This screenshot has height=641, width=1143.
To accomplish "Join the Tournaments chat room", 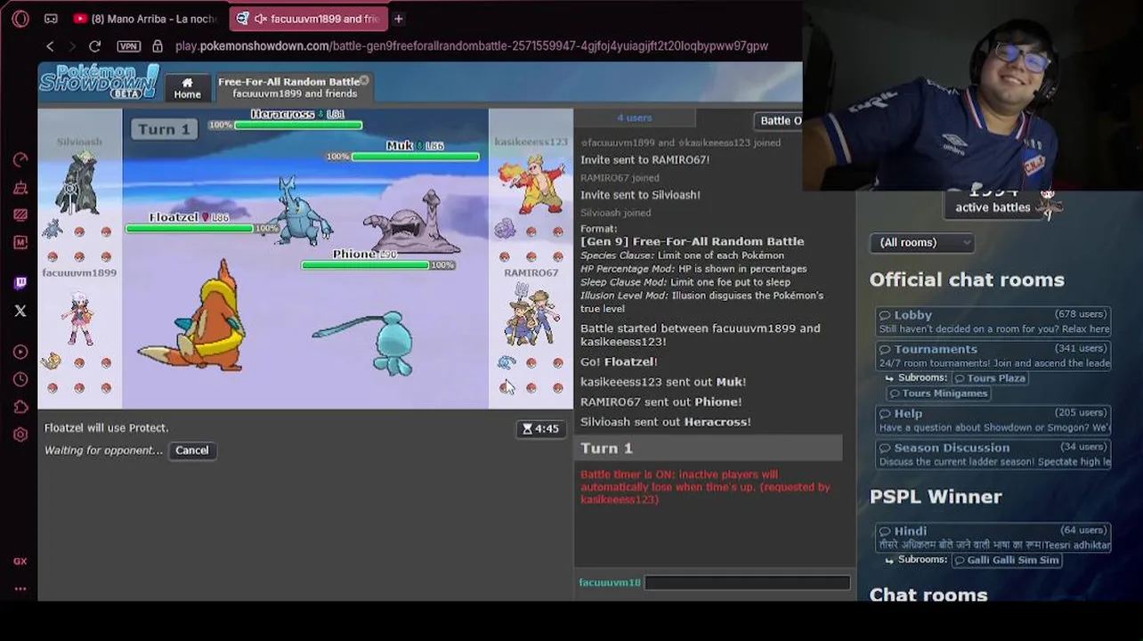I will click(x=993, y=356).
